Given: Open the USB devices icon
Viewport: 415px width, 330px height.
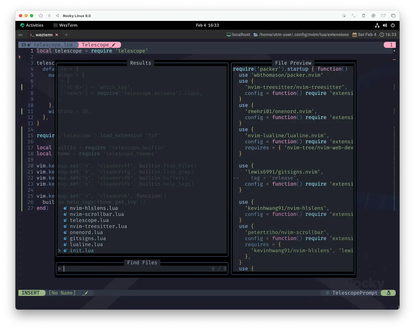Looking at the screenshot, I should tap(363, 16).
